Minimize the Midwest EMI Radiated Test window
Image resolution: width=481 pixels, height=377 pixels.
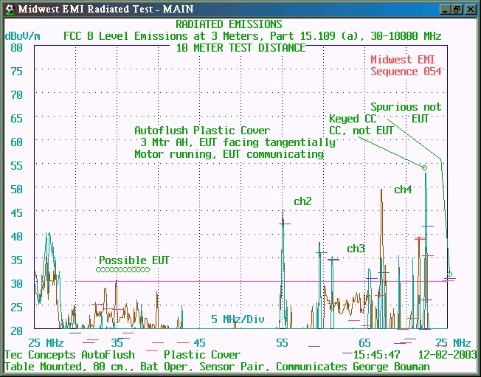444,9
